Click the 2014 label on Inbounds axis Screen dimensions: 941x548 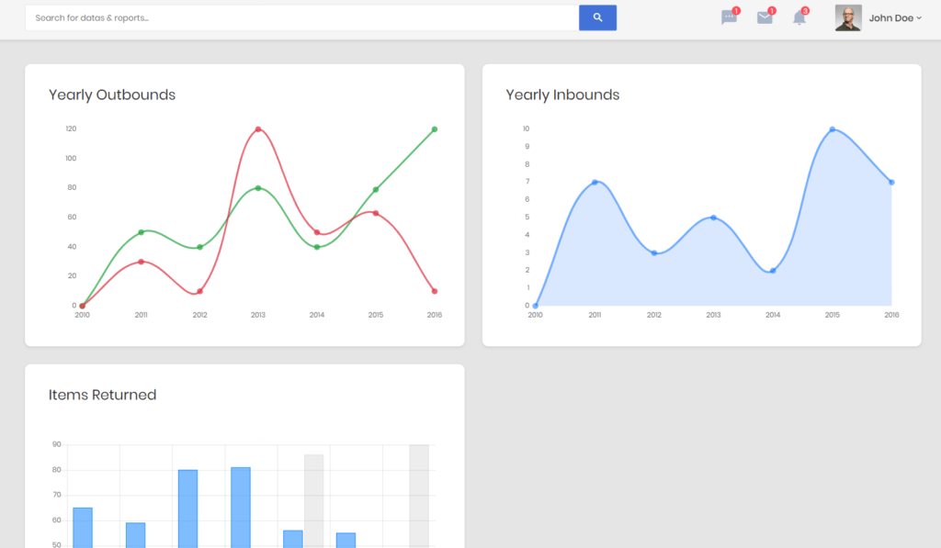click(x=773, y=315)
